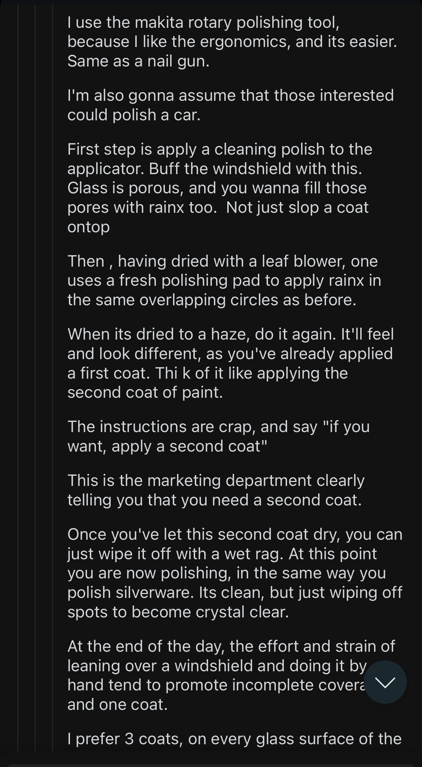The height and width of the screenshot is (767, 422).
Task: Tap the 'First step is apply a cleaning polish' line
Action: coord(220,149)
